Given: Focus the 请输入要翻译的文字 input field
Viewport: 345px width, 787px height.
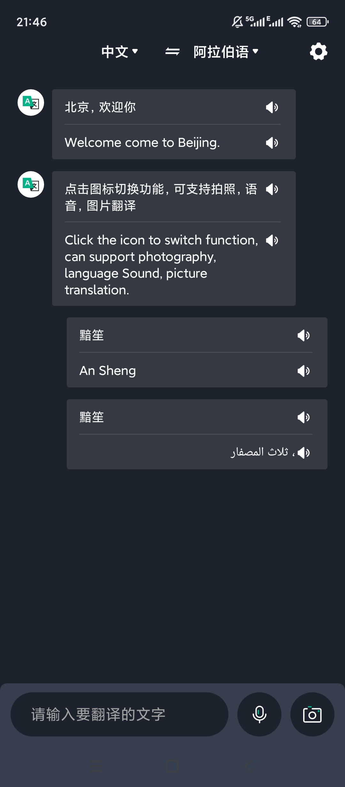Looking at the screenshot, I should tap(119, 714).
